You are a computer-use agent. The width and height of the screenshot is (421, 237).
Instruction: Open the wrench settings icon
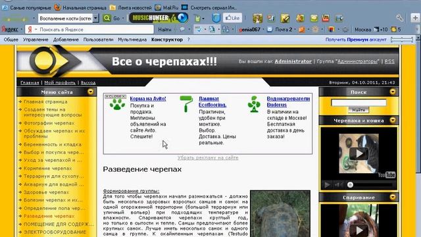point(399,18)
